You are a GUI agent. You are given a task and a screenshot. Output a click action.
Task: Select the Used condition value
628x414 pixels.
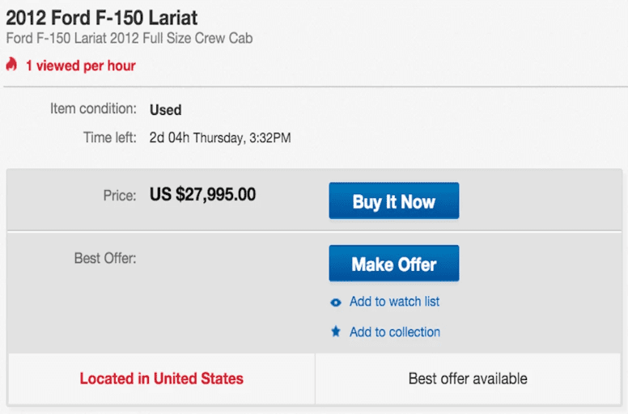[x=165, y=110]
